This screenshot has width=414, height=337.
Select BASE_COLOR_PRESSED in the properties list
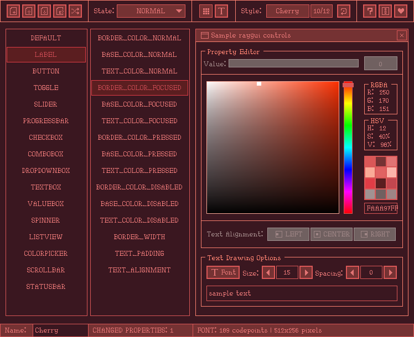[139, 154]
